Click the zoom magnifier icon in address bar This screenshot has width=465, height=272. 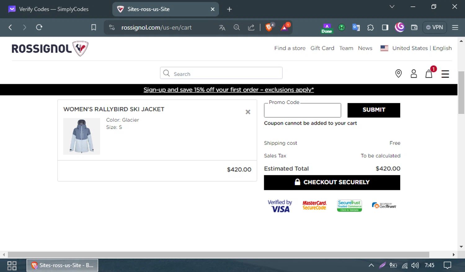pos(237,28)
